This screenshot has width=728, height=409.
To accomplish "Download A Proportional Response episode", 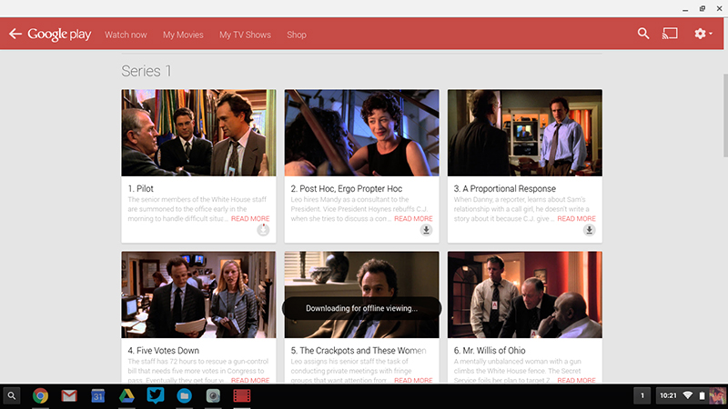I will [589, 230].
